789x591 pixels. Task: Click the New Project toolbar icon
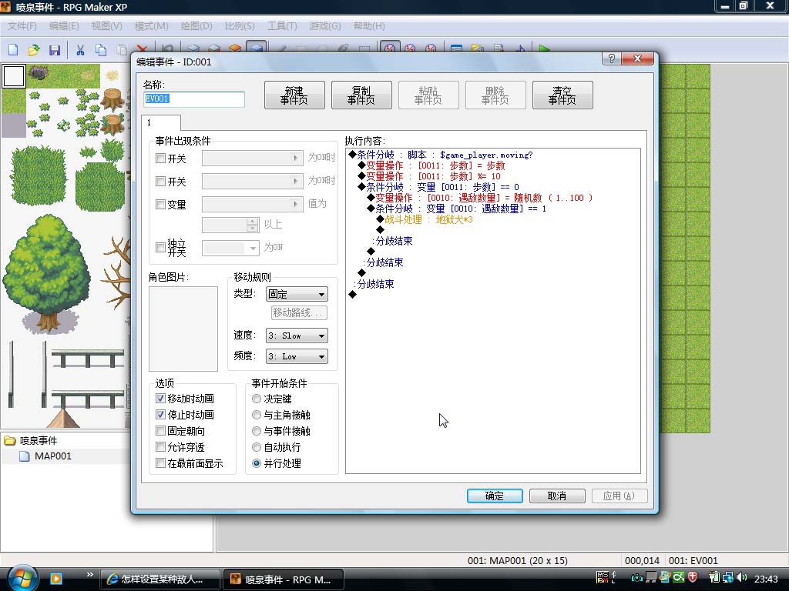click(13, 49)
